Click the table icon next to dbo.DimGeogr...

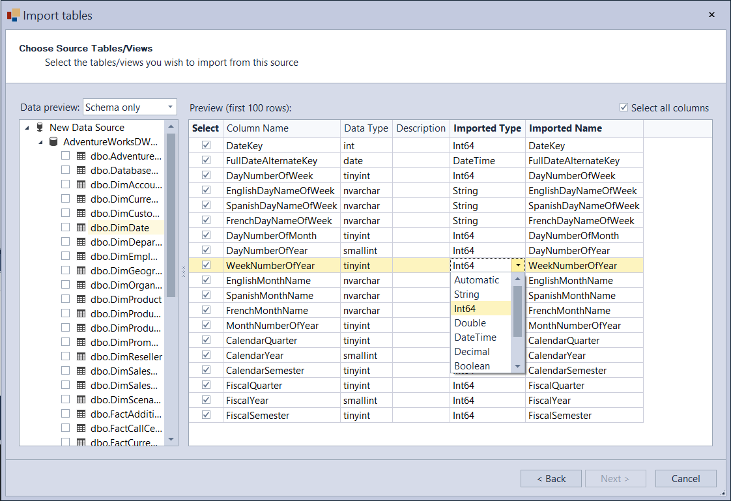(x=81, y=271)
